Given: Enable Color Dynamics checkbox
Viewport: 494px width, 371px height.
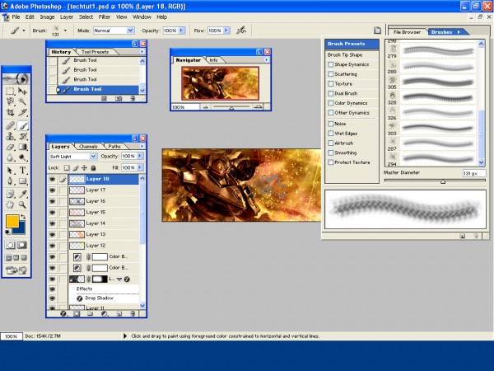Looking at the screenshot, I should [330, 103].
